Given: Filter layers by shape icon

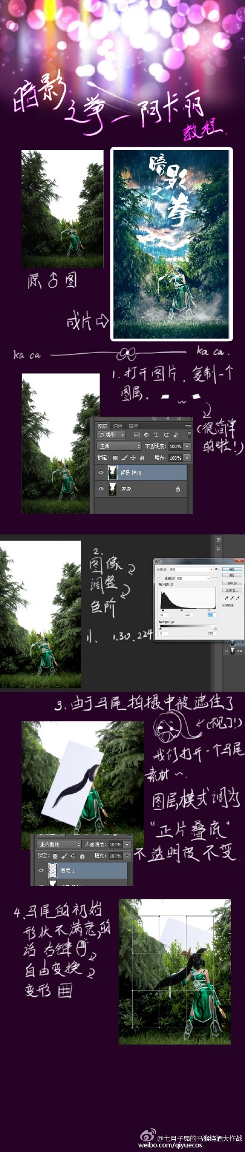Looking at the screenshot, I should (x=166, y=435).
